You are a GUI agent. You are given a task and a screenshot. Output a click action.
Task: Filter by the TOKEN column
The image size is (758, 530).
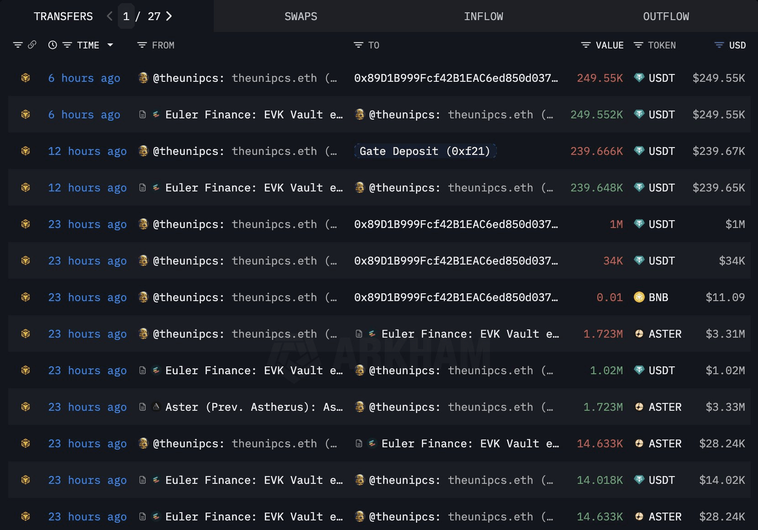click(638, 45)
